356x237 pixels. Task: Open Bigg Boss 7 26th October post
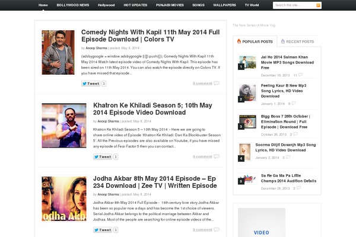tap(285, 121)
